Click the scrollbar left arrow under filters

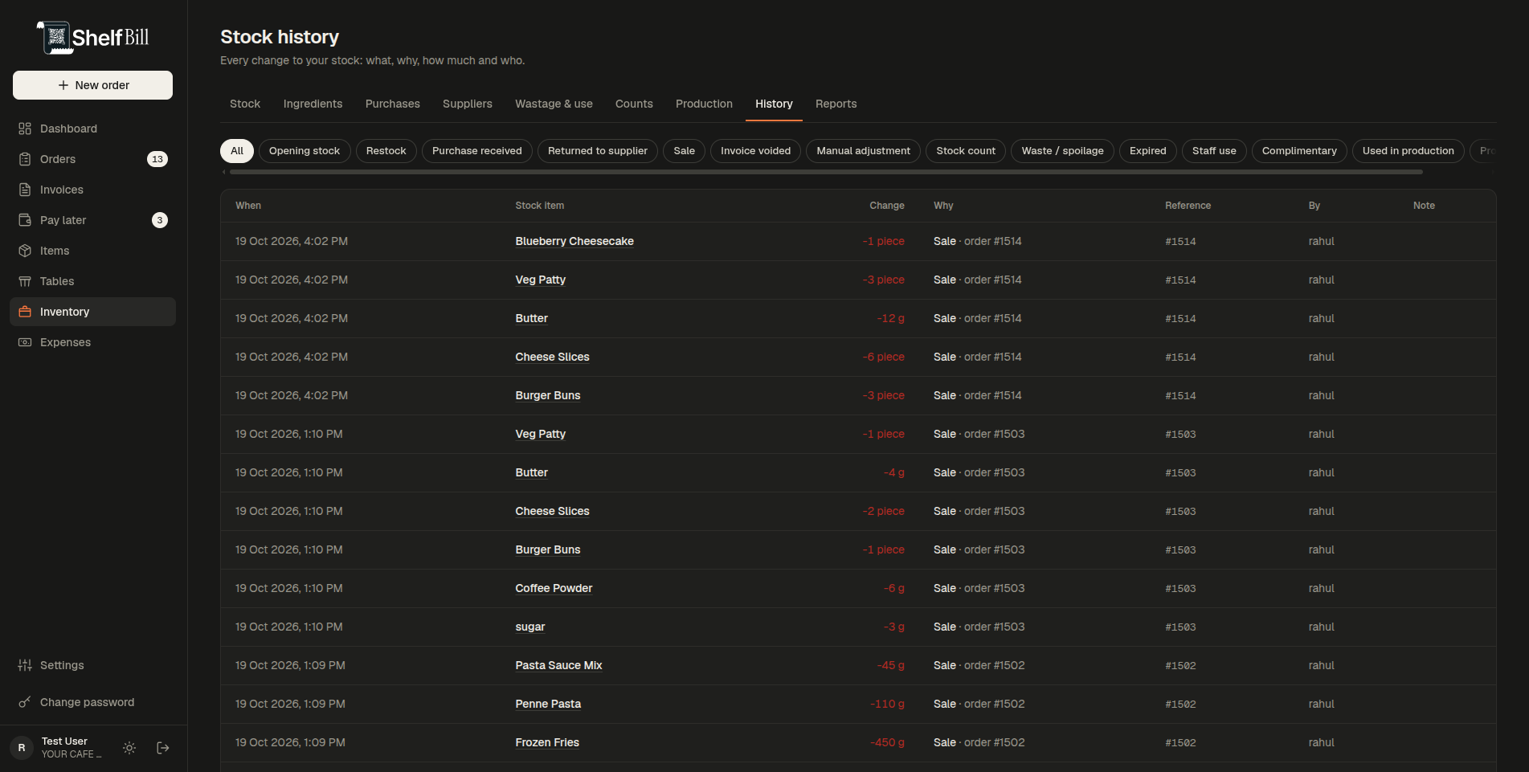point(224,172)
